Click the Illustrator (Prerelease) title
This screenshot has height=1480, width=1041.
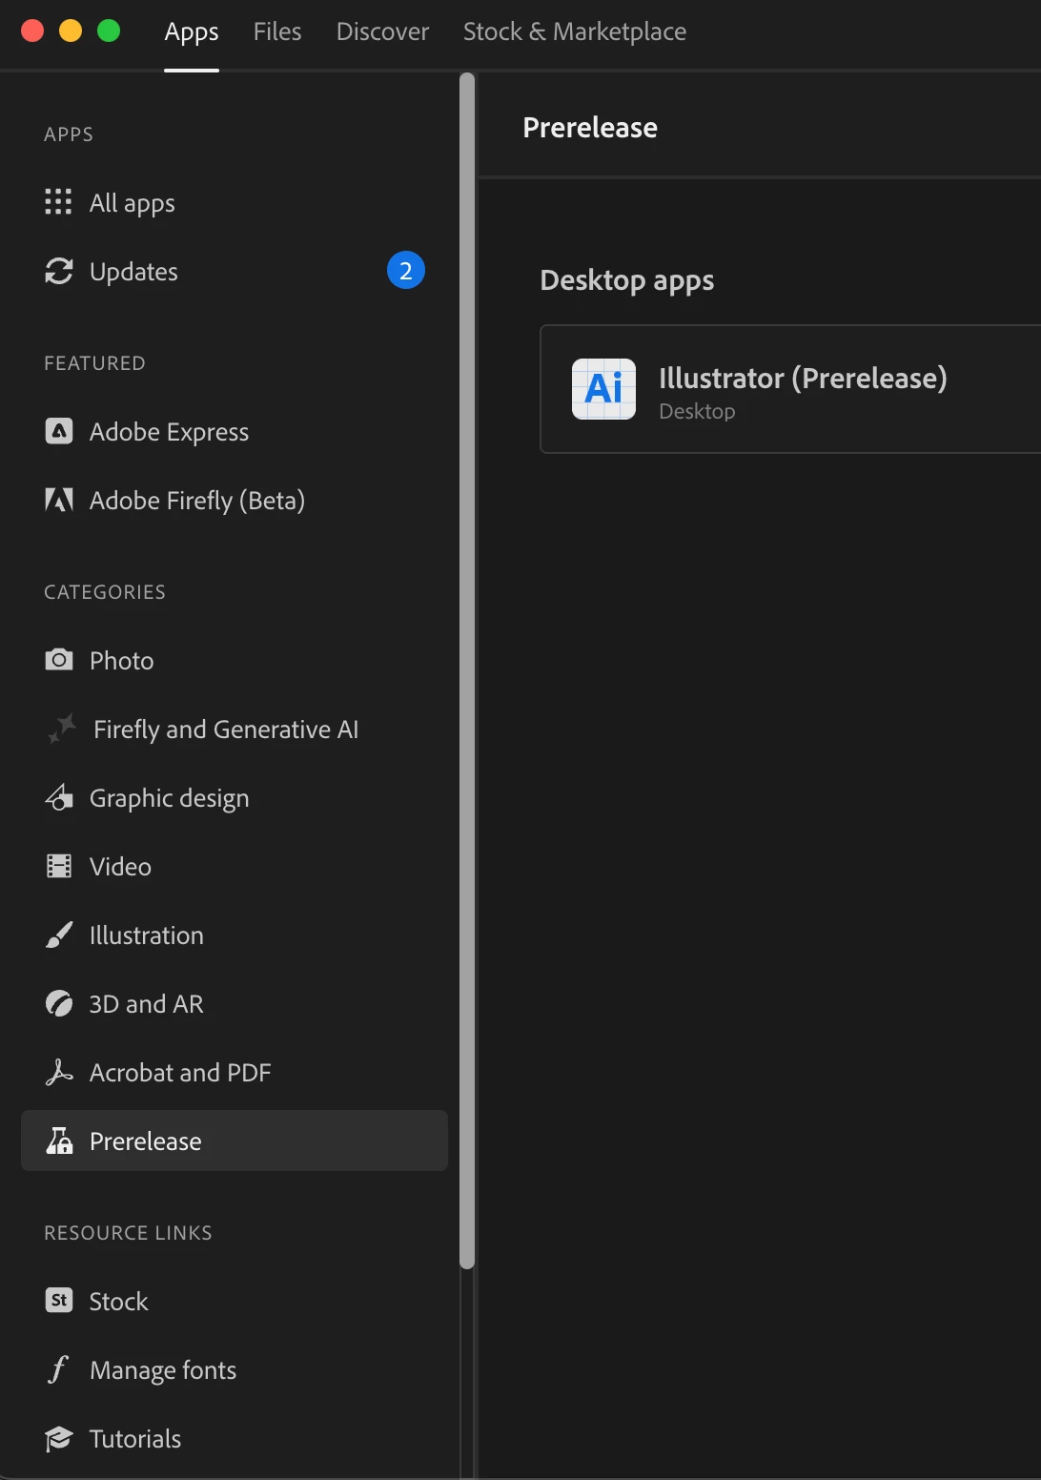(803, 379)
